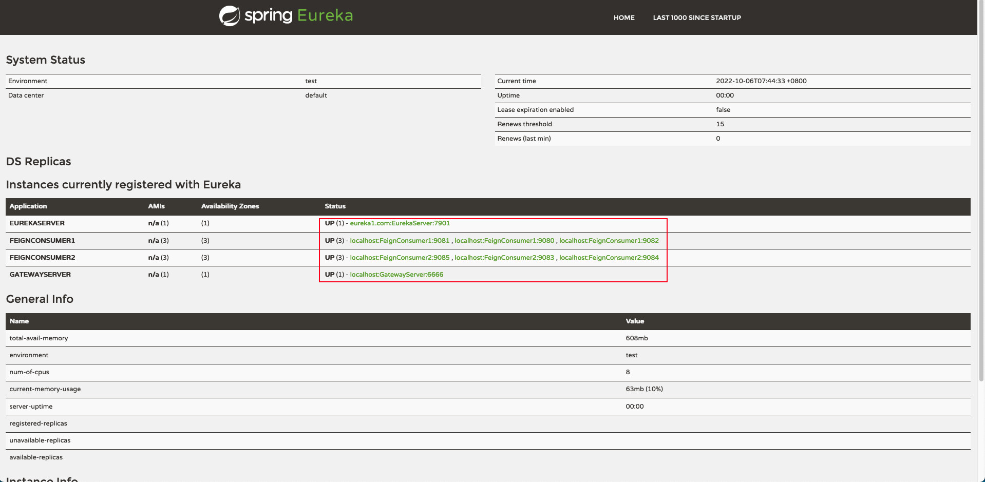Select the num-of-cpus row name
The width and height of the screenshot is (985, 482).
29,372
